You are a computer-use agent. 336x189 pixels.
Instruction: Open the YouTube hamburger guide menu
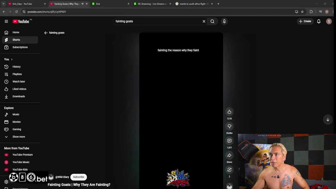[x=6, y=21]
